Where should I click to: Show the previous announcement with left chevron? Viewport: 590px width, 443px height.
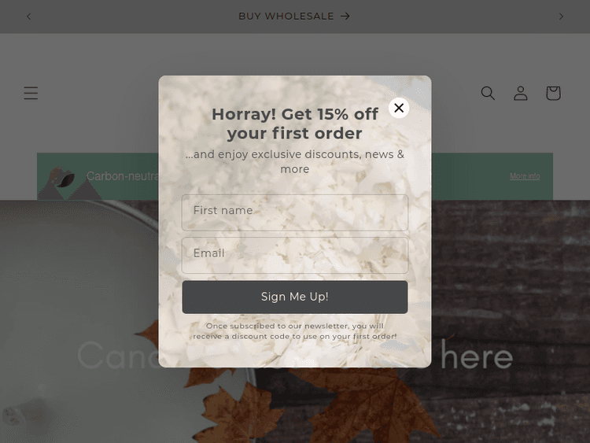tap(29, 17)
